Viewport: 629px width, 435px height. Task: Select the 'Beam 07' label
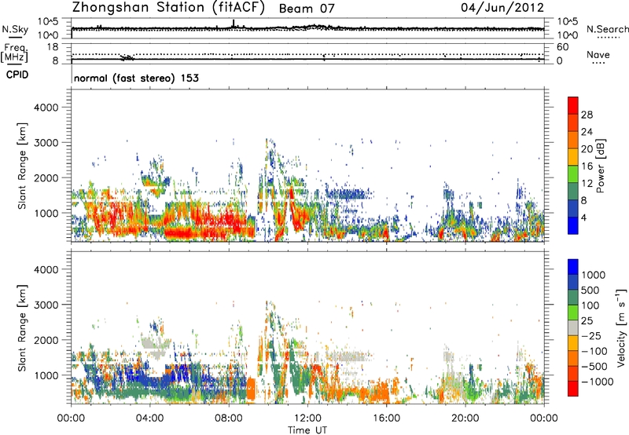(x=307, y=9)
